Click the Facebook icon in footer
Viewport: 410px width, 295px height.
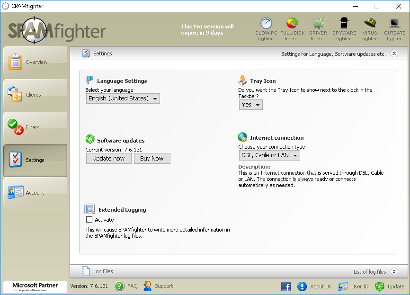(286, 286)
